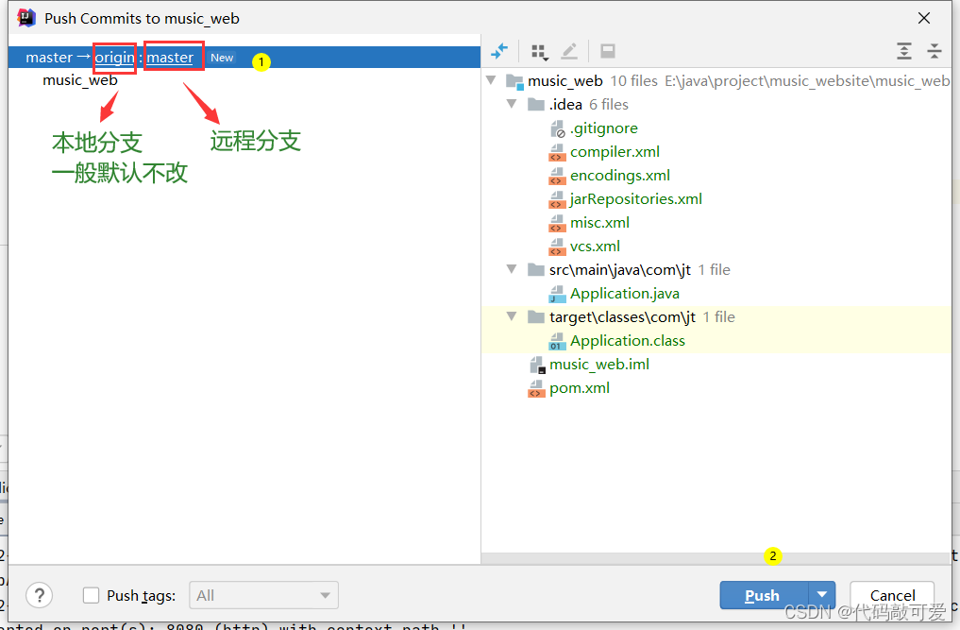Screen dimensions: 960x630
Task: Select the music_web.iml file name
Action: 599,365
